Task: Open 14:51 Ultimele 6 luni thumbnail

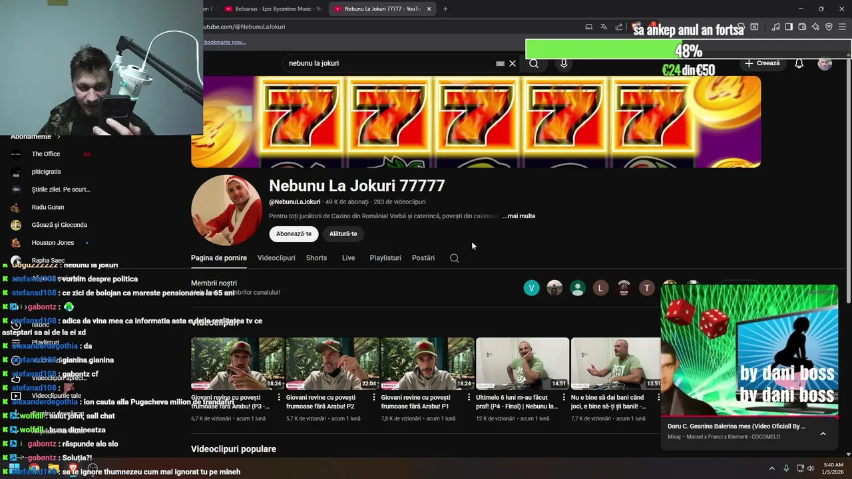Action: pyautogui.click(x=523, y=363)
